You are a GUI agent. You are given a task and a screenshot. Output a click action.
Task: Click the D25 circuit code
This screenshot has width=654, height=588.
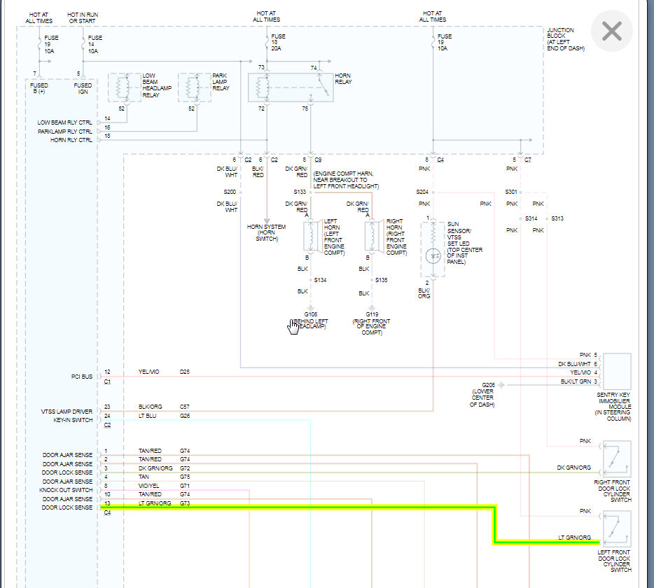tap(184, 372)
